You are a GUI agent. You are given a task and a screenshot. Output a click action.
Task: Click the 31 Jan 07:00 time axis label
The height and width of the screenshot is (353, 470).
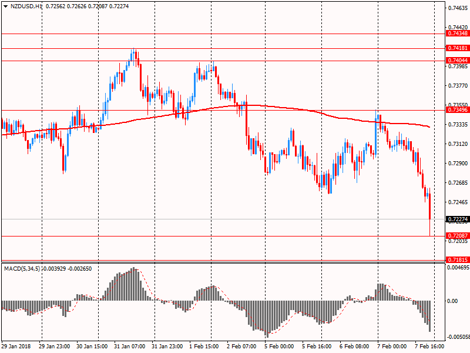click(129, 347)
